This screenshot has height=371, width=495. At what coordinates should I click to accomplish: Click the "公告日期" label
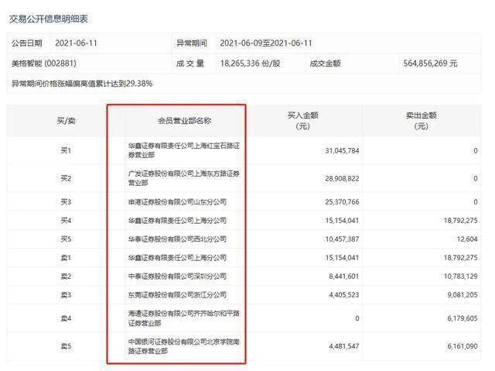coord(27,43)
